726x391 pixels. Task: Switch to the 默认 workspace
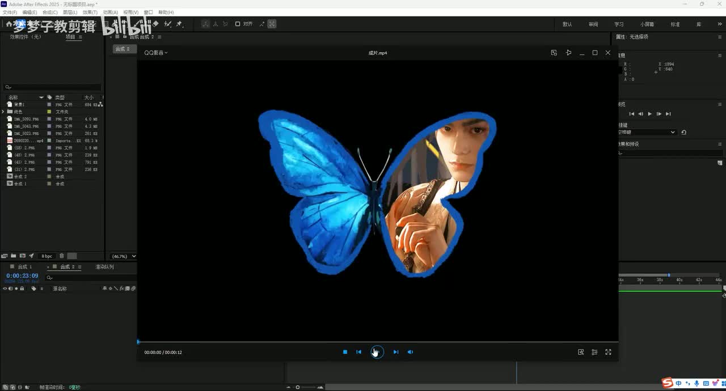(567, 24)
